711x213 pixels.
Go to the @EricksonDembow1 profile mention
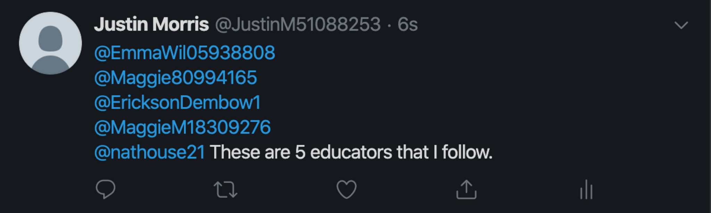pos(177,103)
